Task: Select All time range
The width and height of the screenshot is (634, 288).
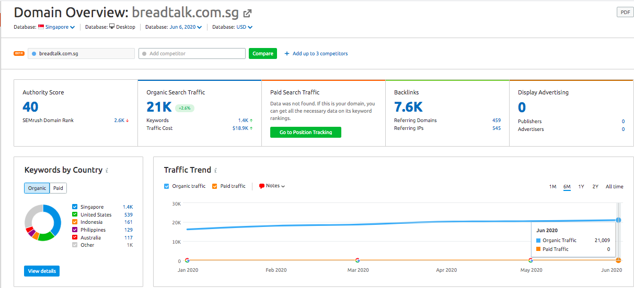Action: pyautogui.click(x=615, y=187)
